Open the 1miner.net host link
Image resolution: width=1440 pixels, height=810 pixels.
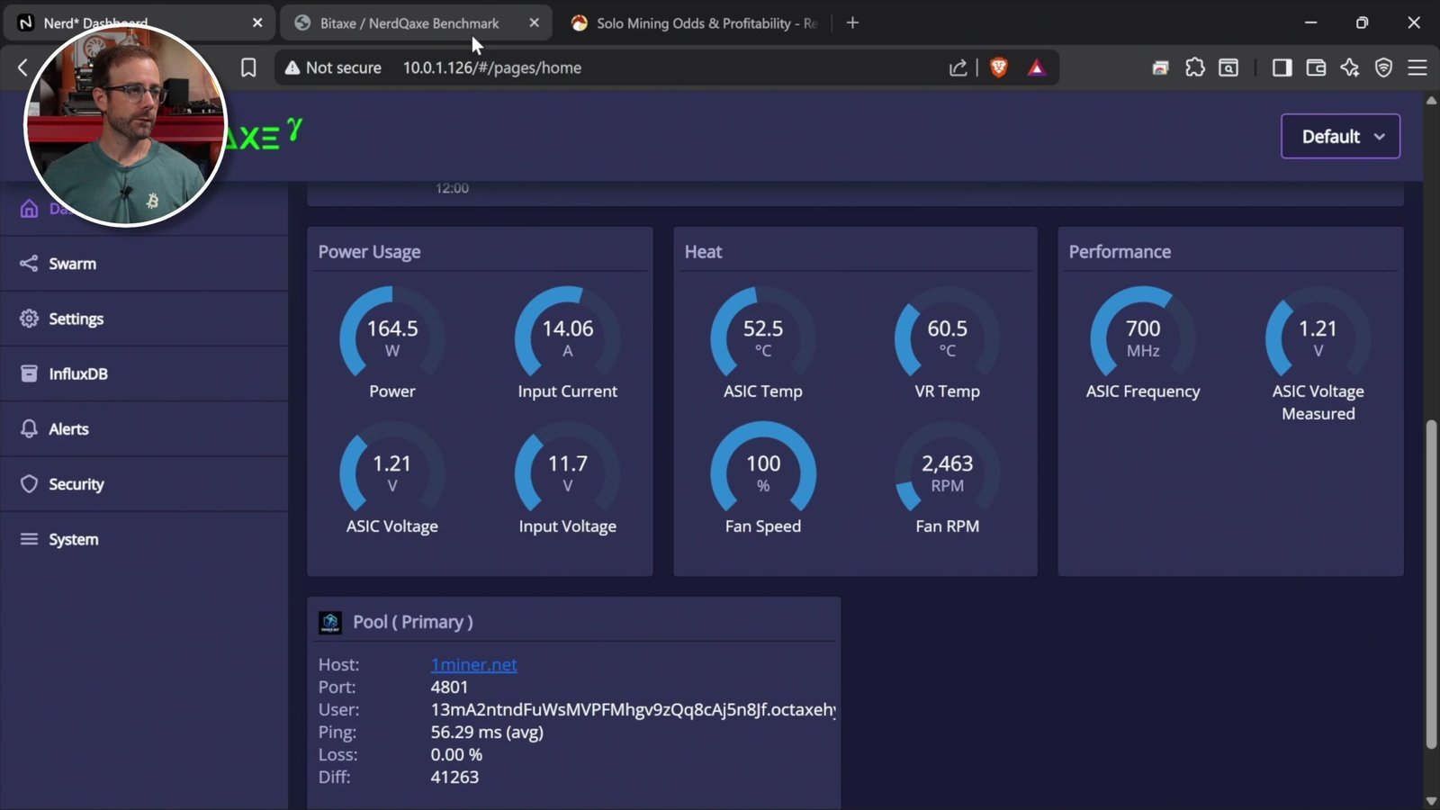473,665
